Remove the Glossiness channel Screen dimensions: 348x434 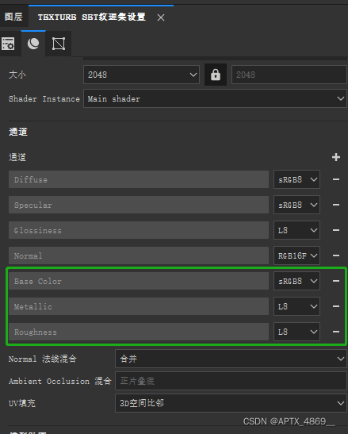pyautogui.click(x=336, y=230)
